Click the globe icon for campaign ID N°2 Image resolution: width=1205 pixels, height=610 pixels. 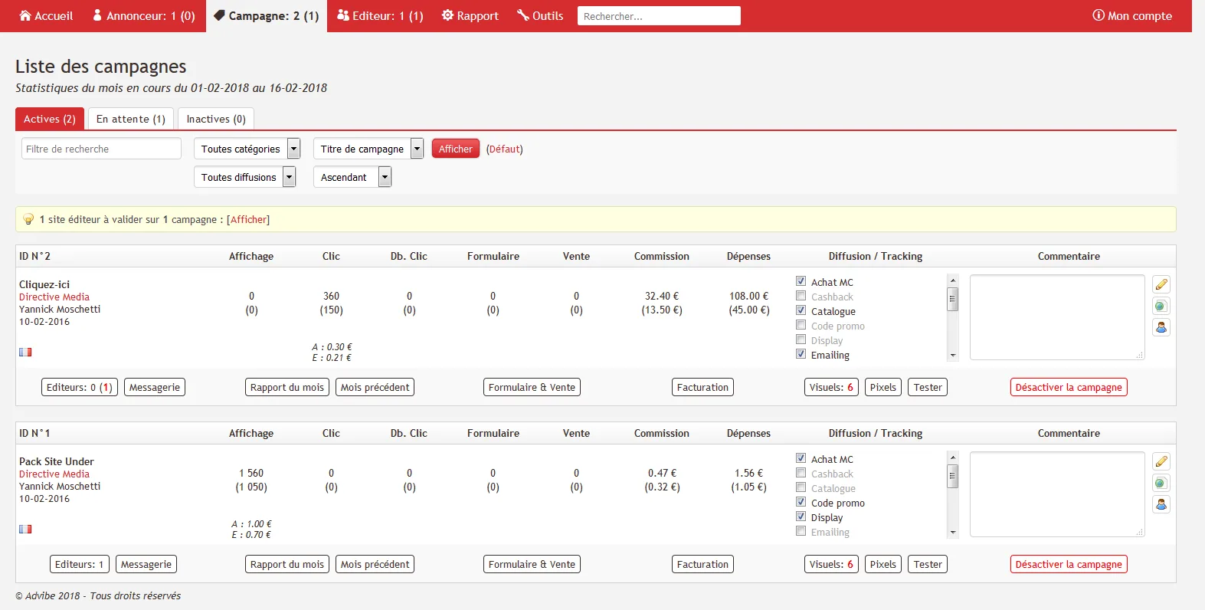[x=1161, y=306]
